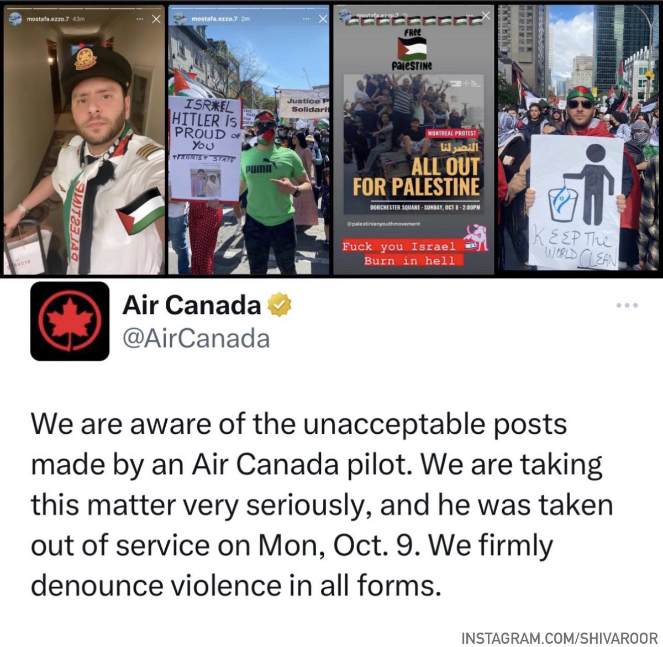Open mostafa.ezzo.7 username in second story

click(x=214, y=19)
